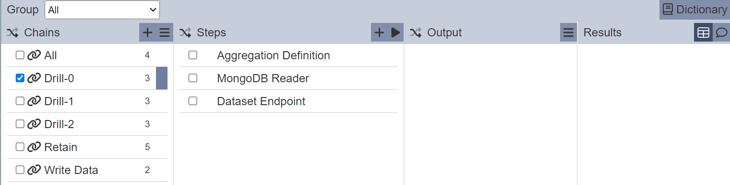Select the Write Data chain
This screenshot has height=185, width=730.
tap(87, 170)
